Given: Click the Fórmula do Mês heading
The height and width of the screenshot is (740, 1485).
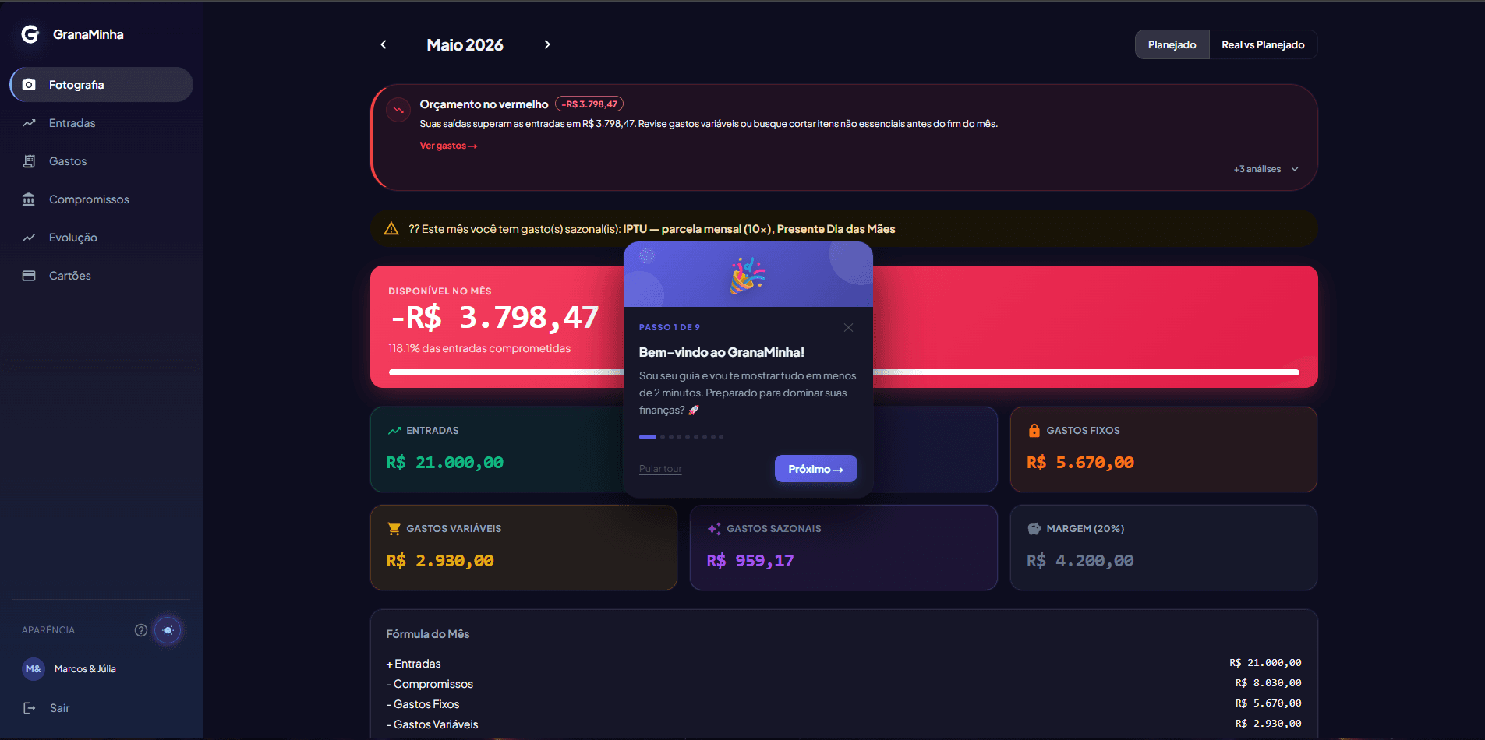Looking at the screenshot, I should [x=428, y=634].
